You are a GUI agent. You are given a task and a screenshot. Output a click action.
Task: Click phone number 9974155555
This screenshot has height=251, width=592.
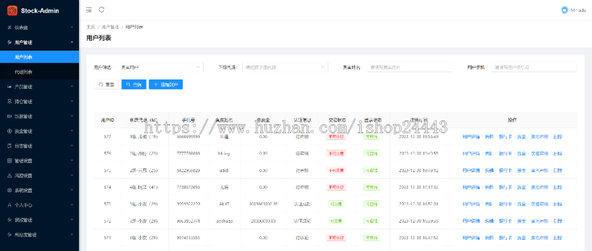point(188,238)
